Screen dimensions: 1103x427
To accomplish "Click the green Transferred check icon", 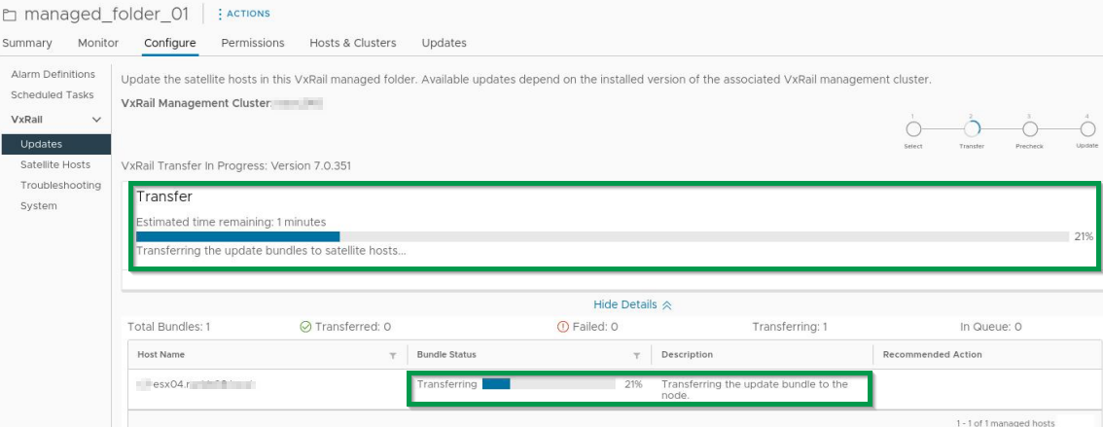I will (x=305, y=327).
